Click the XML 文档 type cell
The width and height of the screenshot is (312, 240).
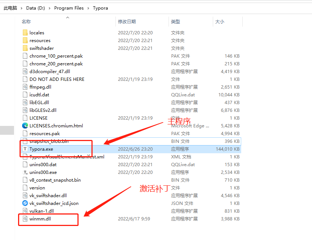[181, 157]
